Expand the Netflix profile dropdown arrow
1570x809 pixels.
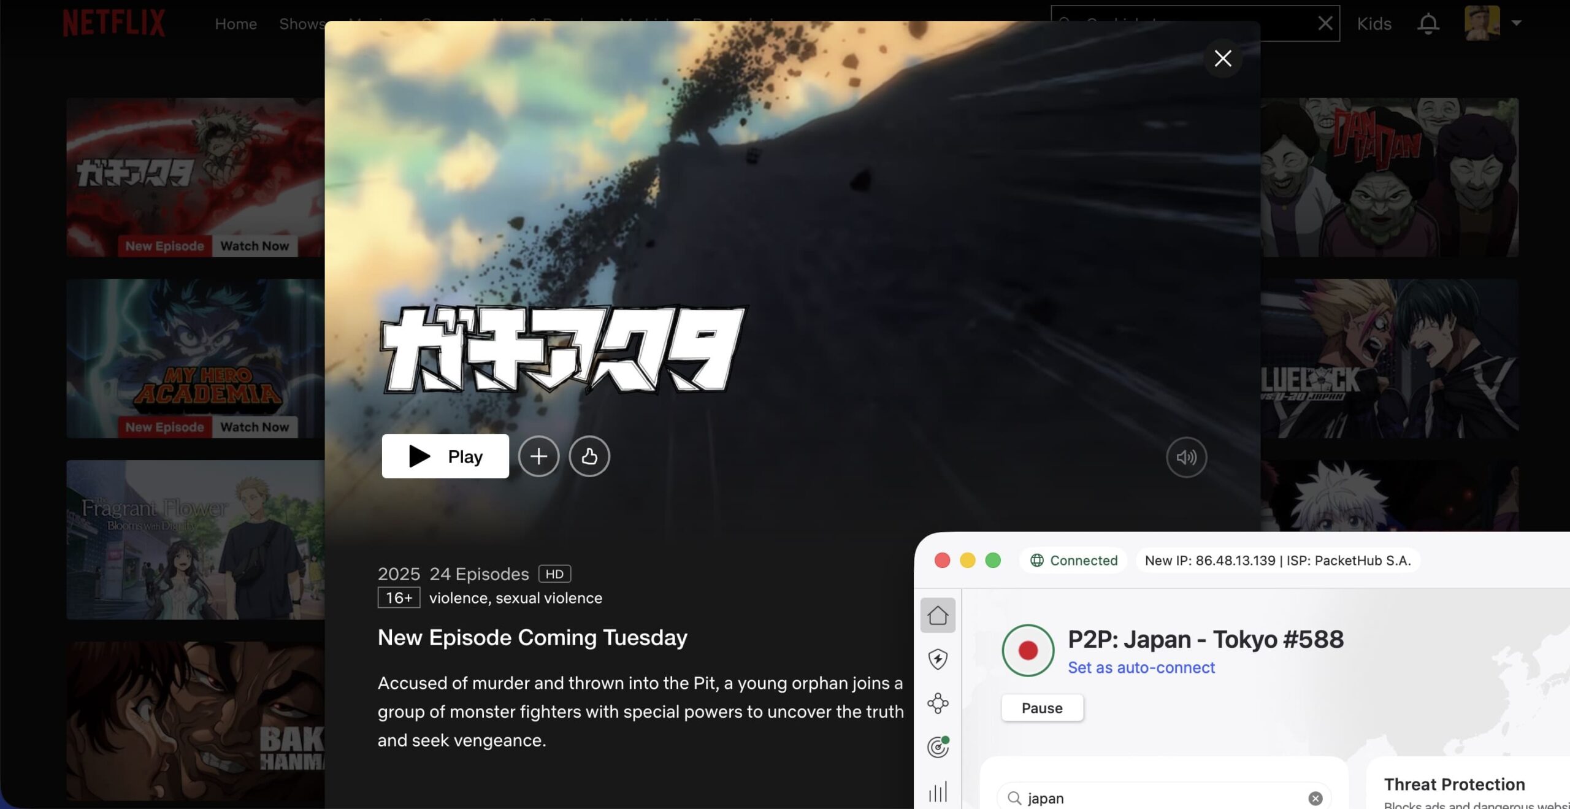pos(1518,23)
